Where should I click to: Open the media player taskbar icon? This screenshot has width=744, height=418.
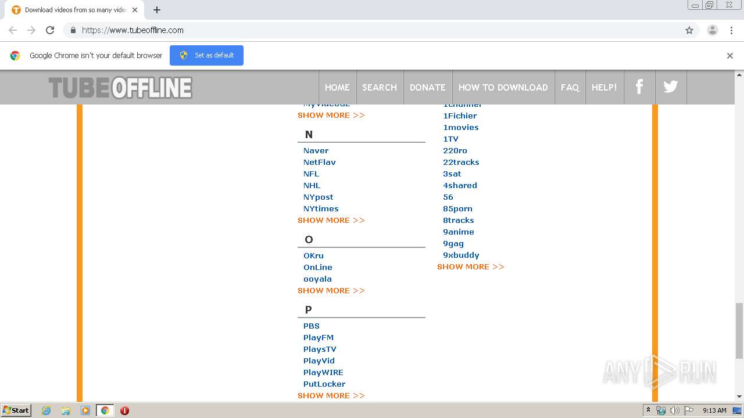pyautogui.click(x=85, y=410)
